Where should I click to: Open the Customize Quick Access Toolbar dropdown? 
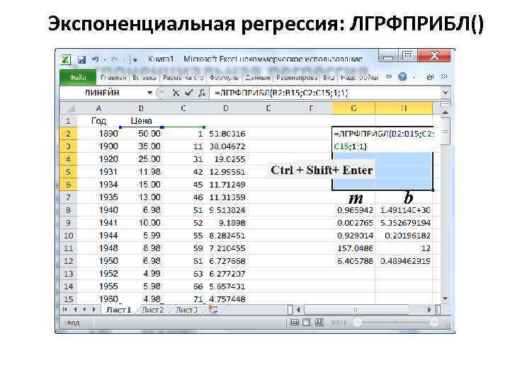coord(135,59)
